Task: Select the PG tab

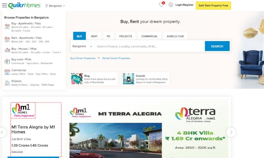Action: tap(108, 36)
